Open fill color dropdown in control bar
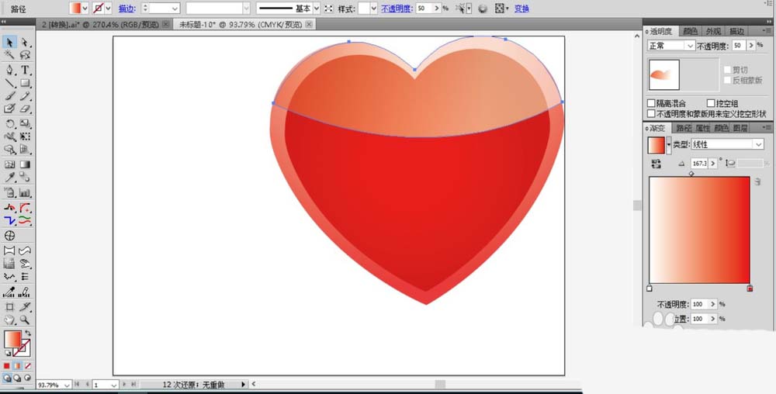This screenshot has width=776, height=394. [85, 9]
